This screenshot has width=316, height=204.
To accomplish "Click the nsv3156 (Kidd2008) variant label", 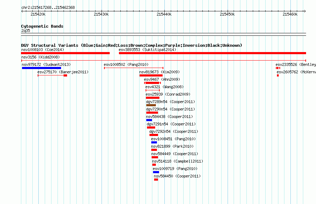I will tap(40, 57).
